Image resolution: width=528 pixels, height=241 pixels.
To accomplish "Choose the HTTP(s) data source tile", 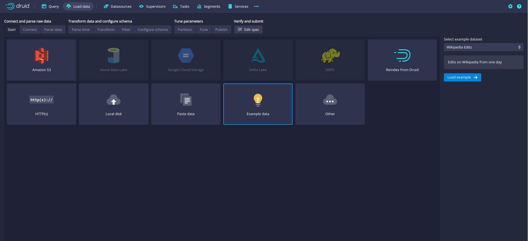I will 42,104.
